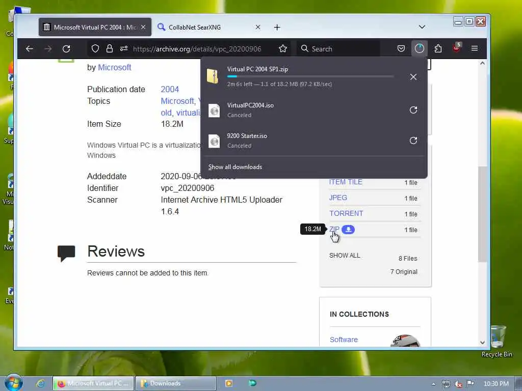522x391 pixels.
Task: Switch to Downloads window in taskbar
Action: 176,383
